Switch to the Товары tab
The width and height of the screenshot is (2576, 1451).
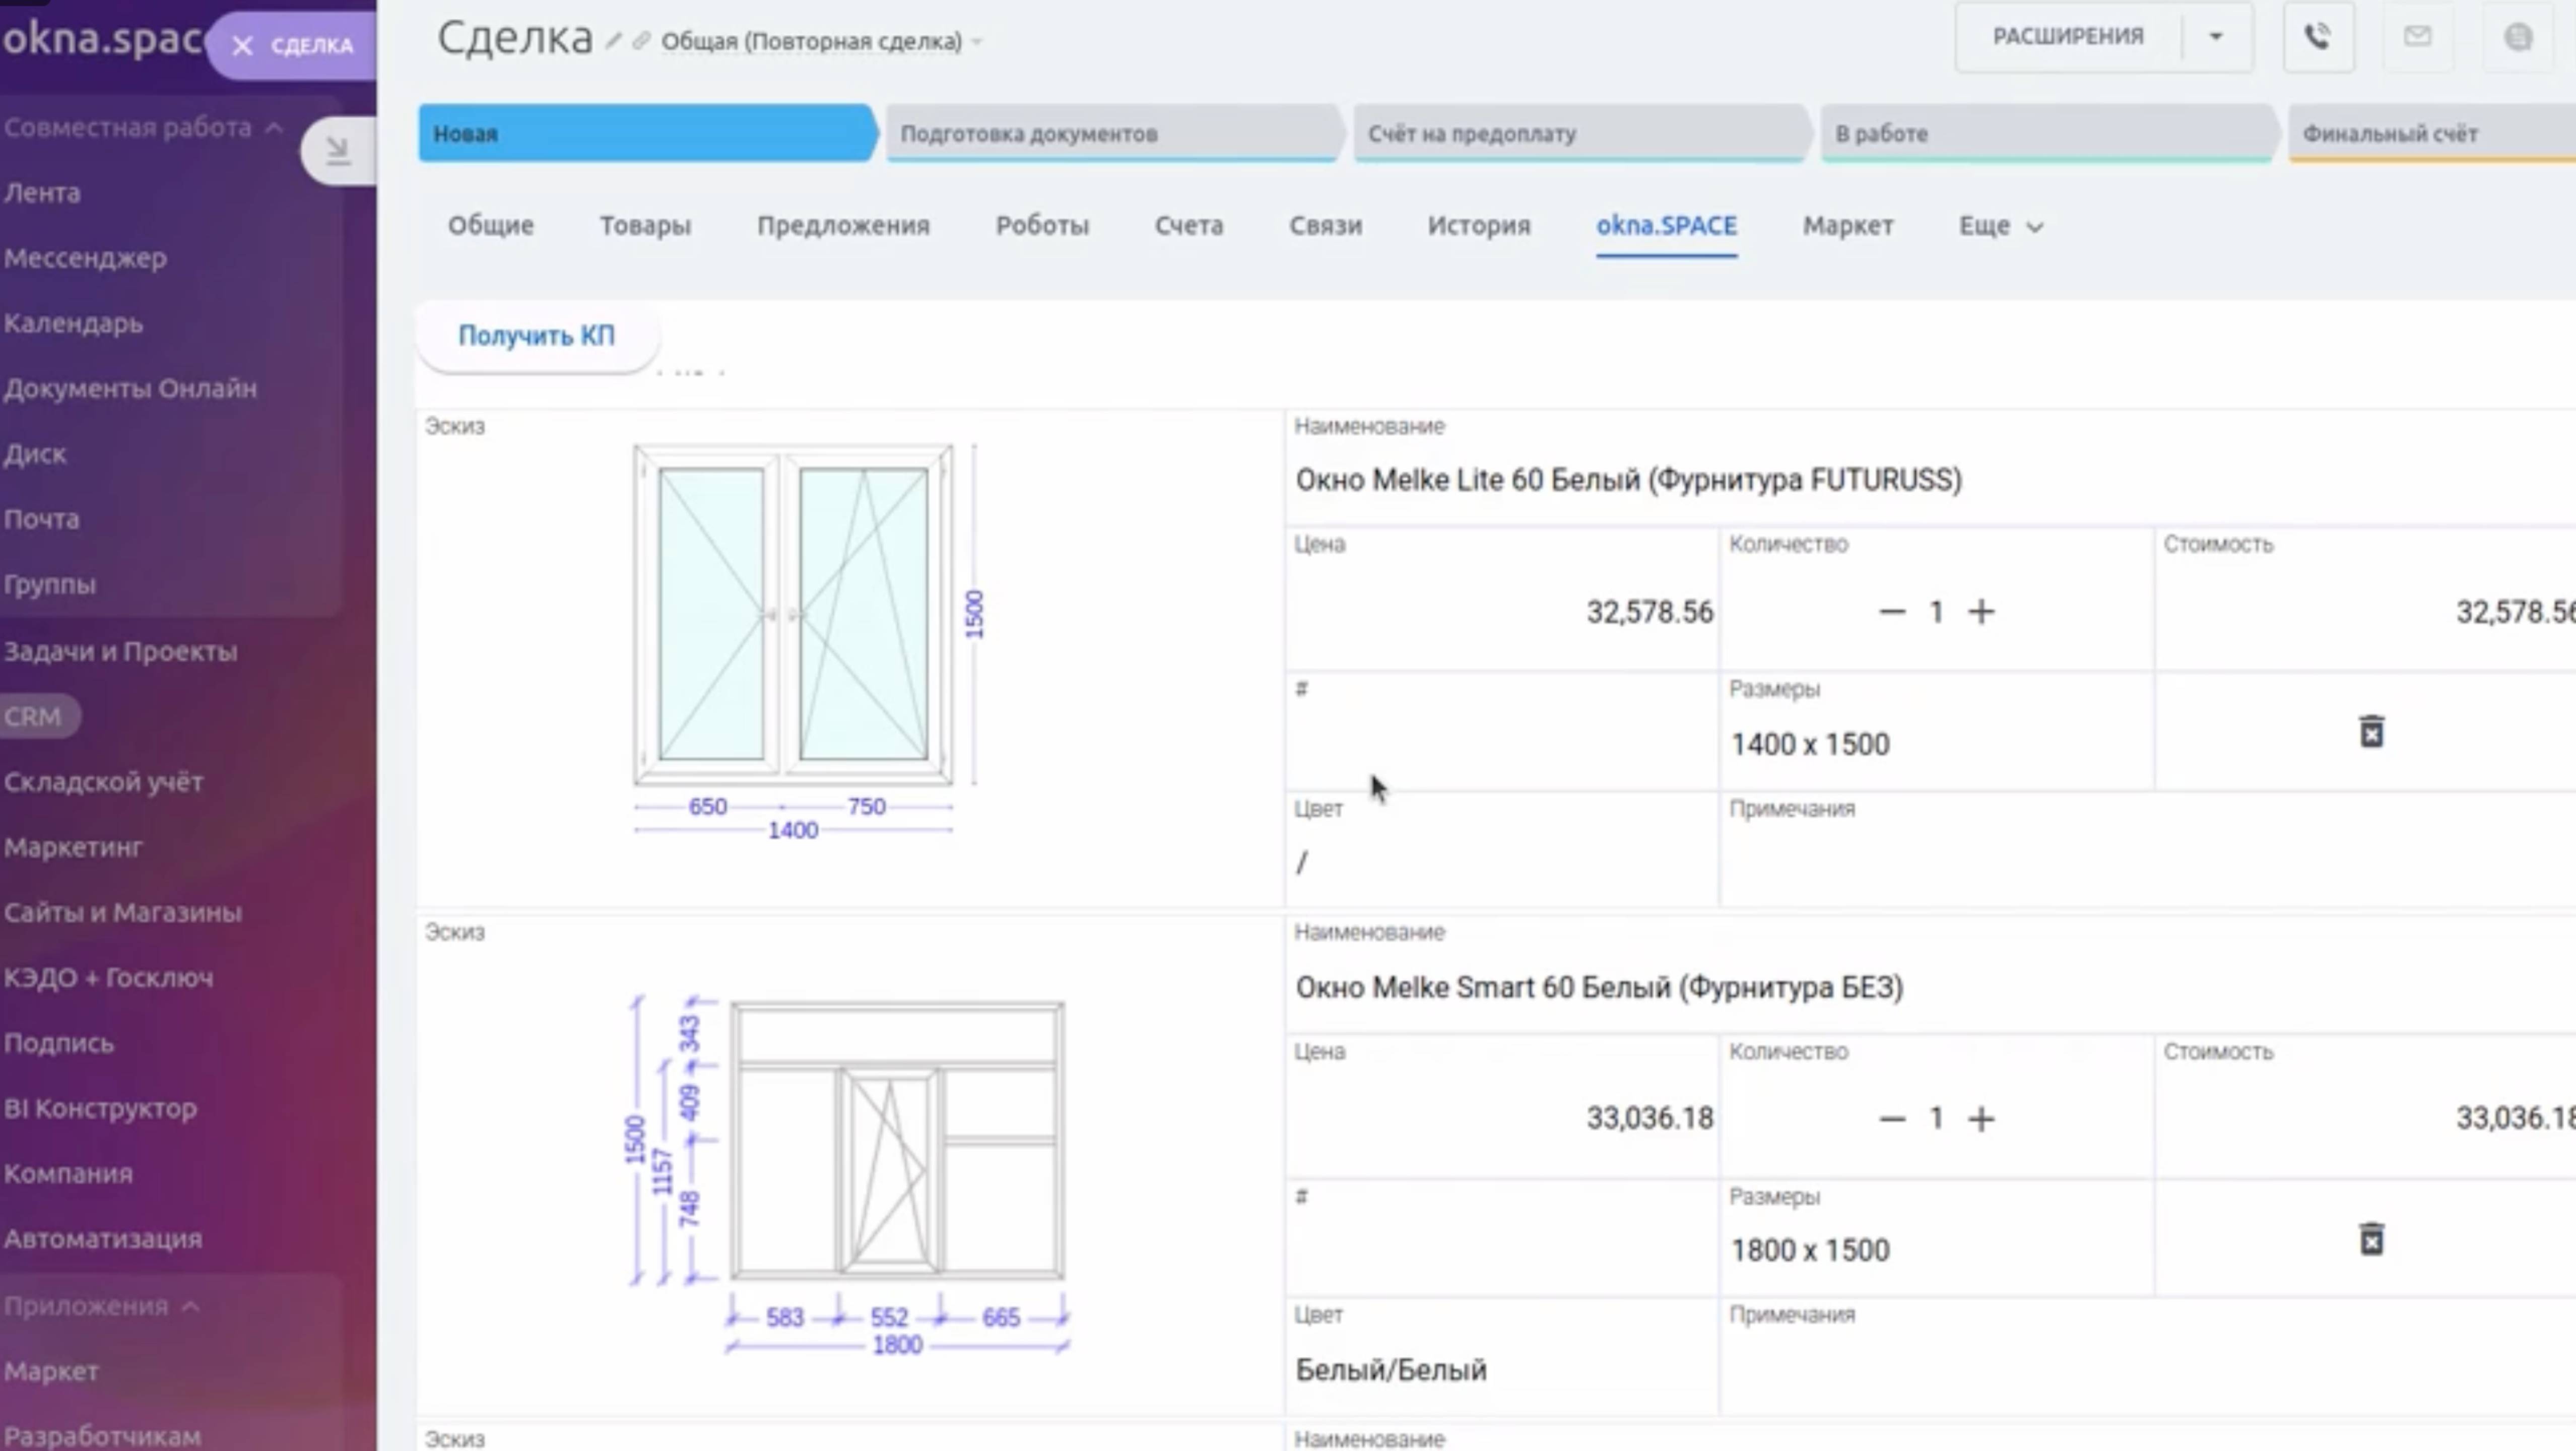645,226
